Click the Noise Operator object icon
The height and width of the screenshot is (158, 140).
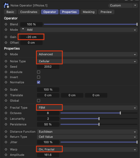pos(6,5)
